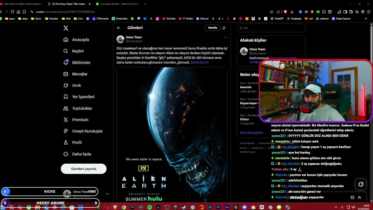Viewport: 373px width, 210px height.
Task: Expand Daha fazla menu
Action: [77, 154]
